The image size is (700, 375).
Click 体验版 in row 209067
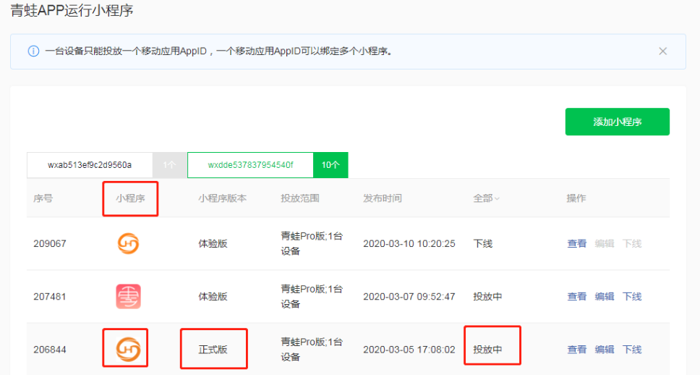(213, 243)
